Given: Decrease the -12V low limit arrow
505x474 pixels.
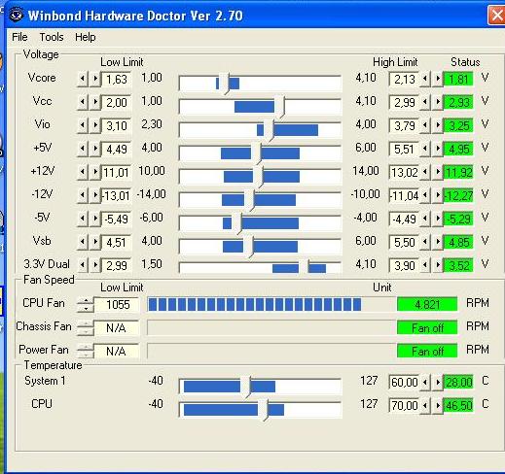Looking at the screenshot, I should (83, 195).
